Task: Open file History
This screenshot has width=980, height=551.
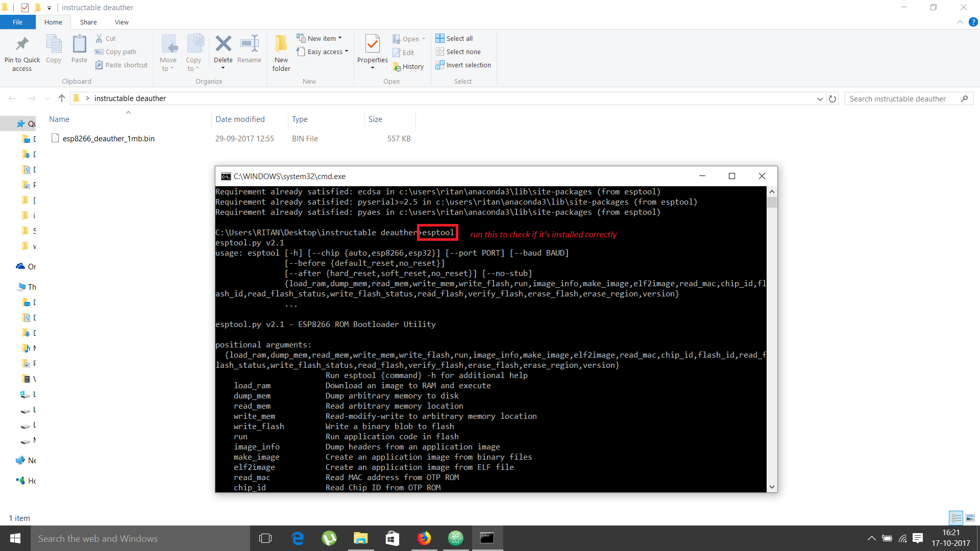Action: pyautogui.click(x=408, y=66)
